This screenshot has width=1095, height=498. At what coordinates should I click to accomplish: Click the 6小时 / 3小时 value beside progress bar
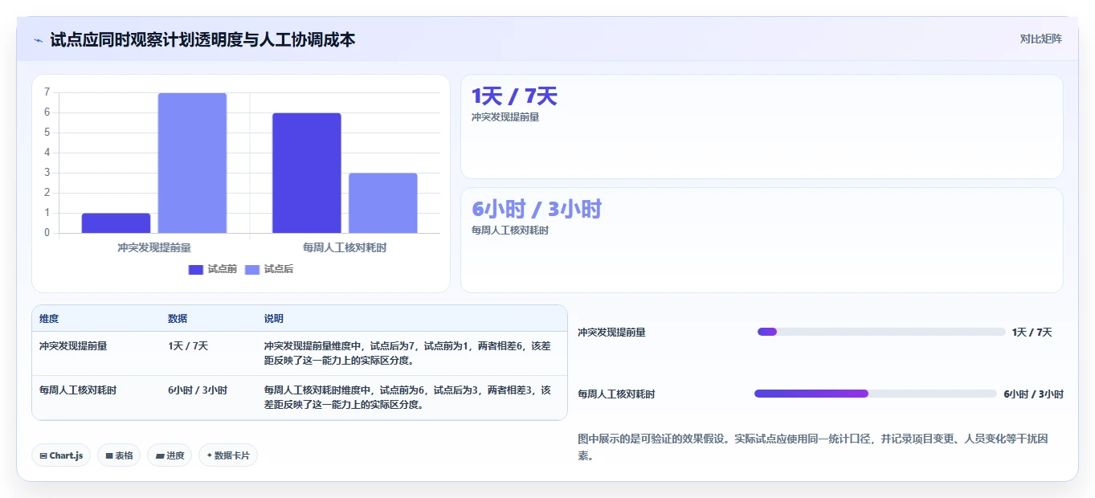(1034, 394)
